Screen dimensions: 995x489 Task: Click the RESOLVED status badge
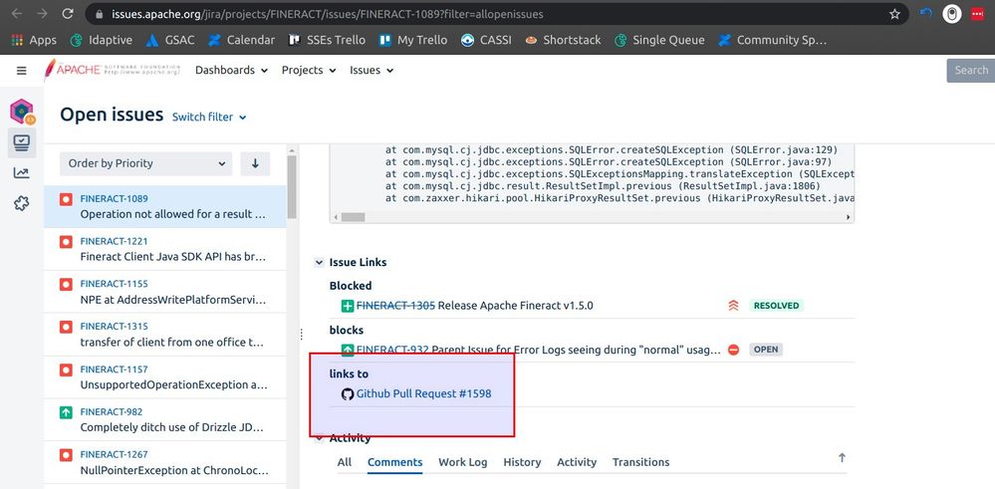click(776, 306)
